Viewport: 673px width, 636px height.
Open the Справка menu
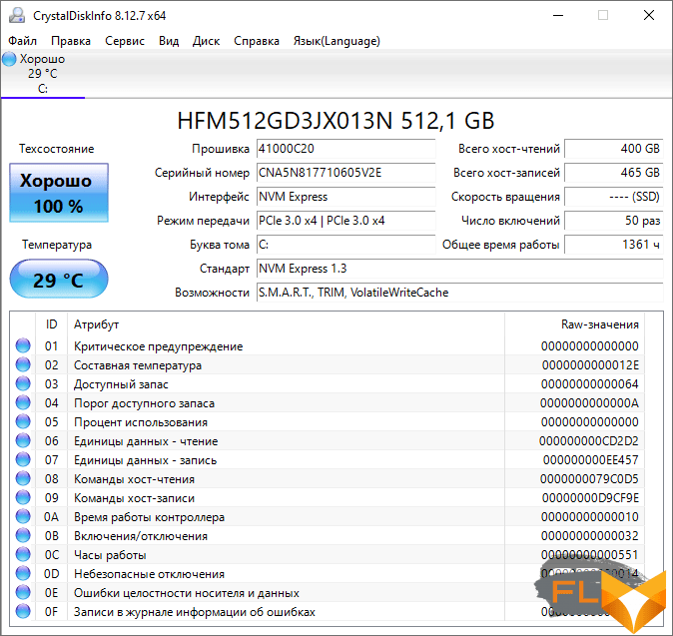coord(257,41)
